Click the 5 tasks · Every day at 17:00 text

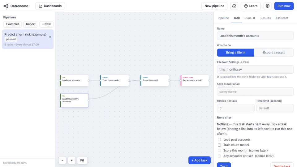pos(22,45)
